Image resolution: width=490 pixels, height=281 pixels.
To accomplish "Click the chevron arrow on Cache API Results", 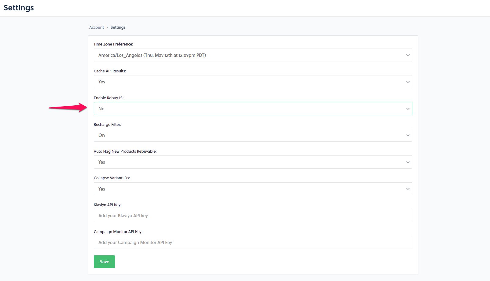I will (x=407, y=82).
